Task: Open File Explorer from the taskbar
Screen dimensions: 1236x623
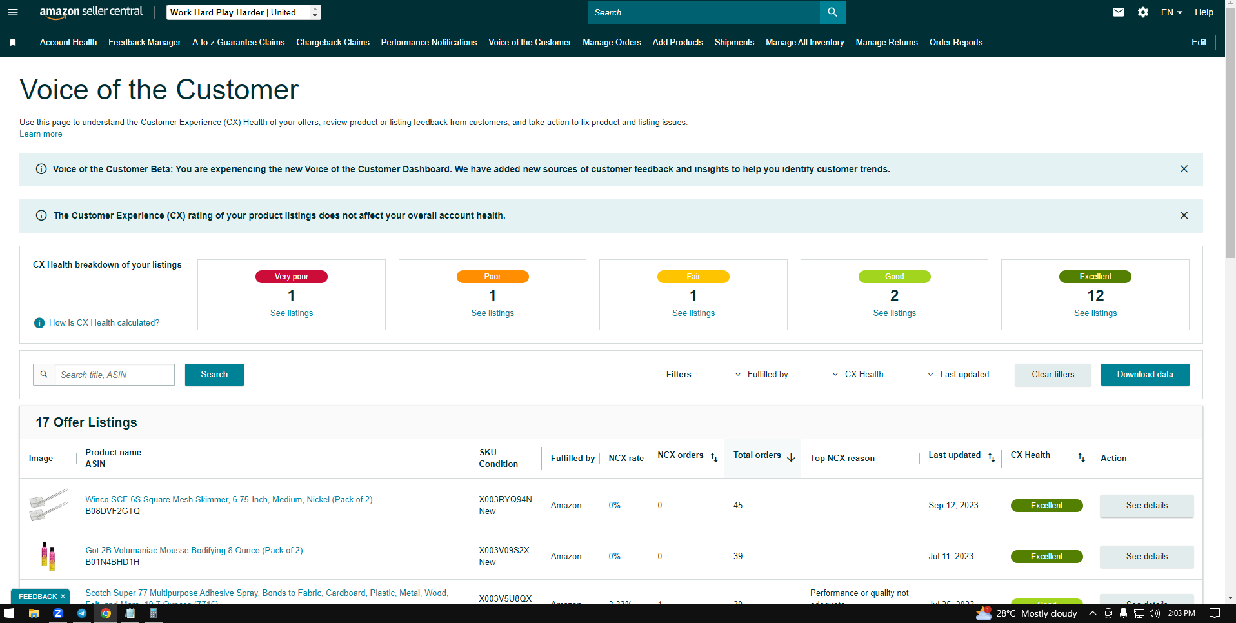Action: click(34, 613)
